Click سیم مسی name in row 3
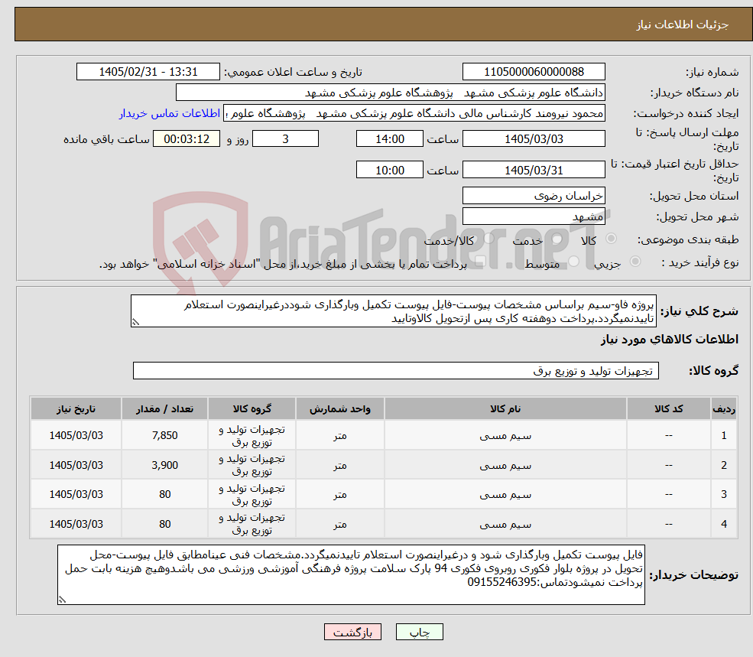Image resolution: width=753 pixels, height=657 pixels. click(505, 494)
